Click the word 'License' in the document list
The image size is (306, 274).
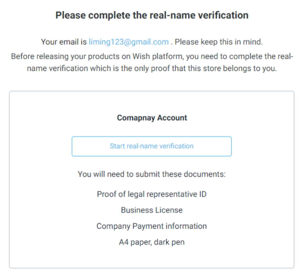click(x=169, y=210)
